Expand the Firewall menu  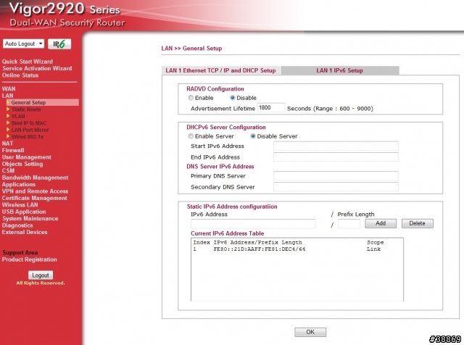point(13,150)
